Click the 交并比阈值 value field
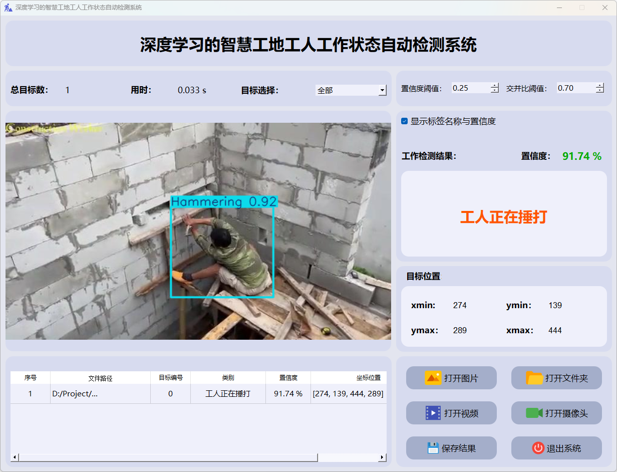 pyautogui.click(x=575, y=88)
